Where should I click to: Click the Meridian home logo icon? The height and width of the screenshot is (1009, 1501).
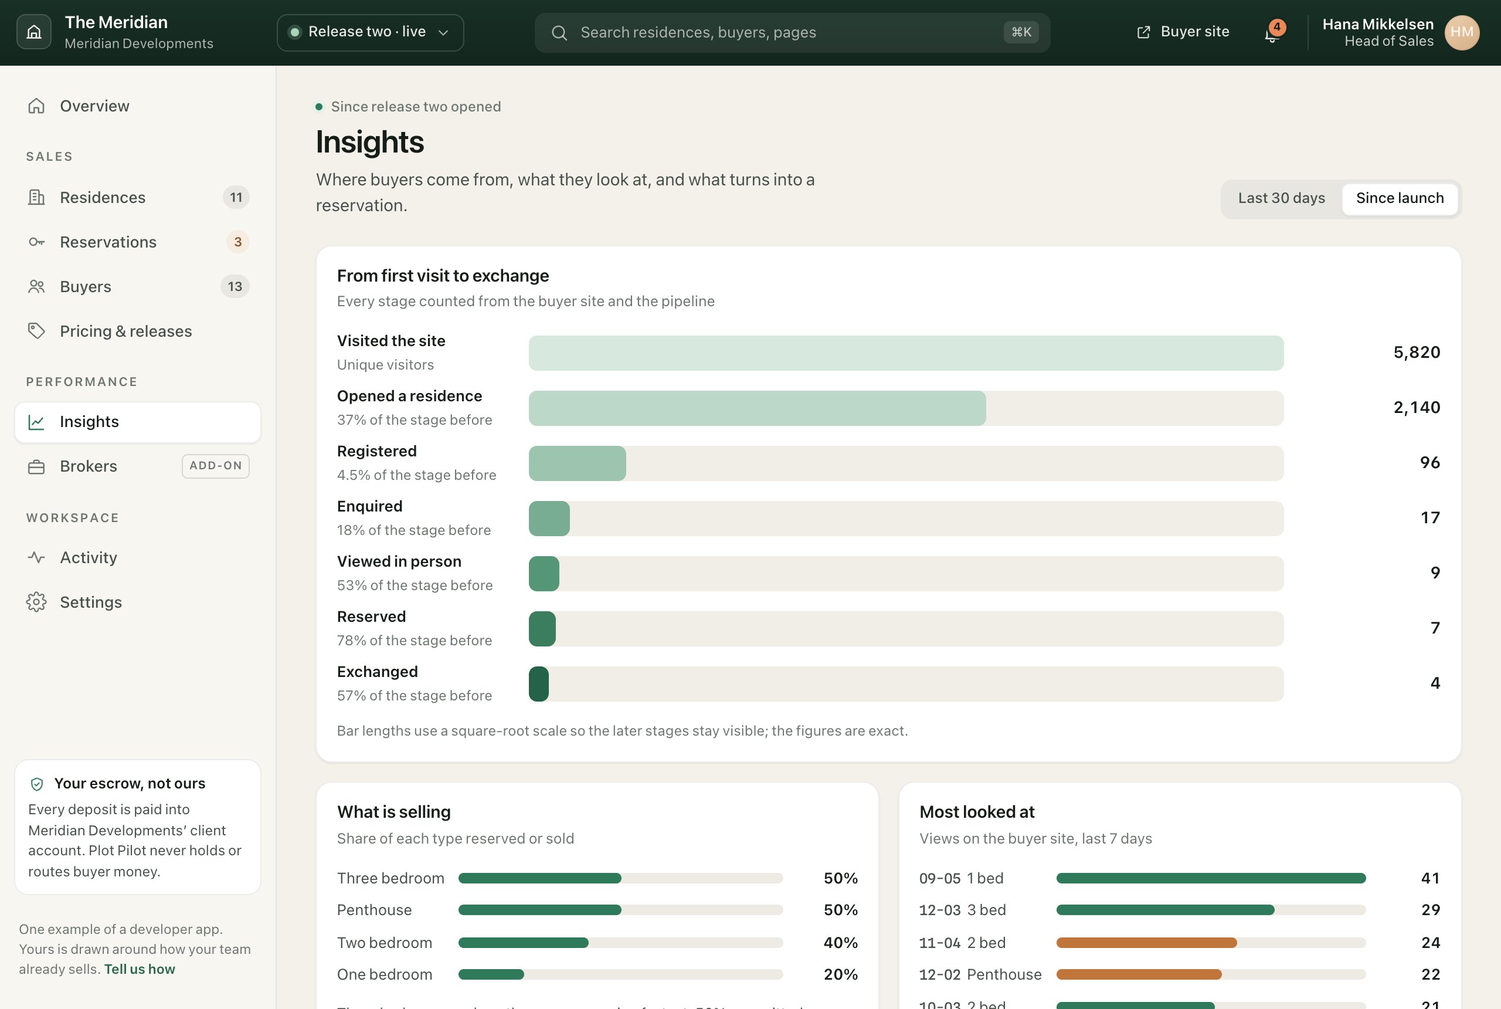click(34, 32)
